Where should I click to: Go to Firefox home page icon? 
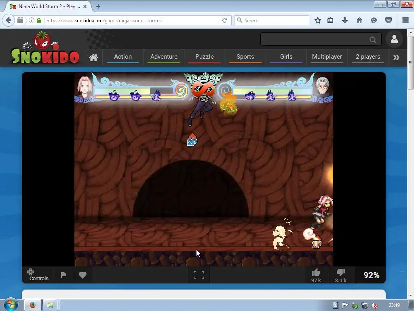tap(359, 20)
